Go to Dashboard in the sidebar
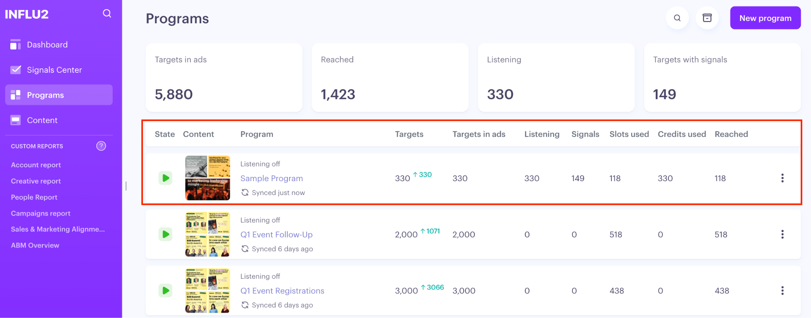This screenshot has height=318, width=811. pos(47,45)
